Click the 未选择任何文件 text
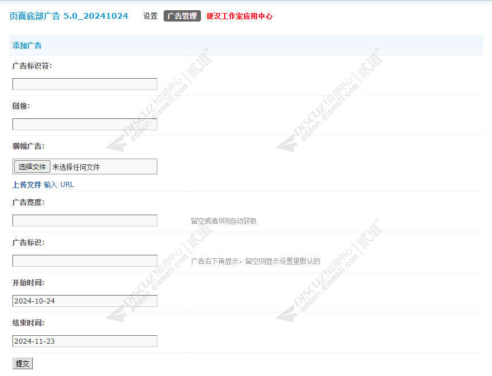 (x=76, y=167)
